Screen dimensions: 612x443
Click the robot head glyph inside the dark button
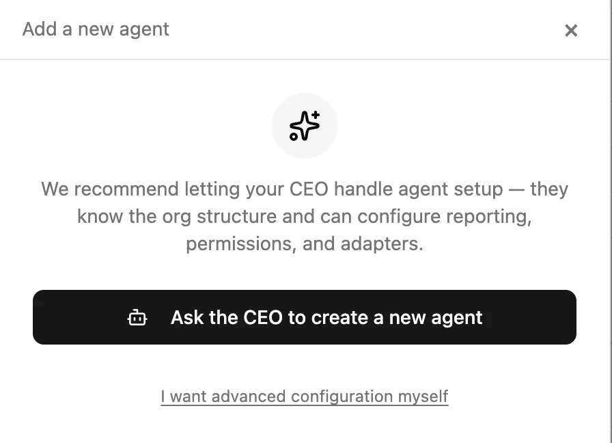(x=137, y=317)
